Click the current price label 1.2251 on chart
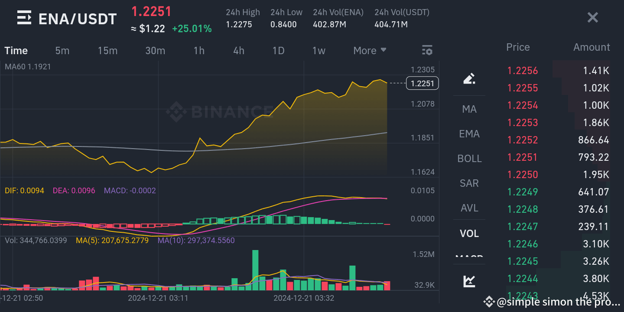 [422, 83]
